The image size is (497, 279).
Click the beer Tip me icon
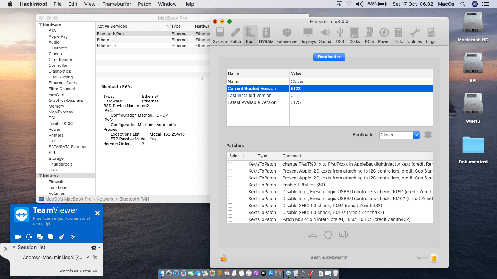click(x=433, y=258)
